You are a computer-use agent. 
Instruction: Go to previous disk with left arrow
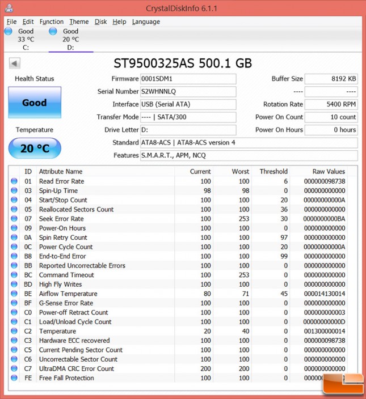point(15,63)
